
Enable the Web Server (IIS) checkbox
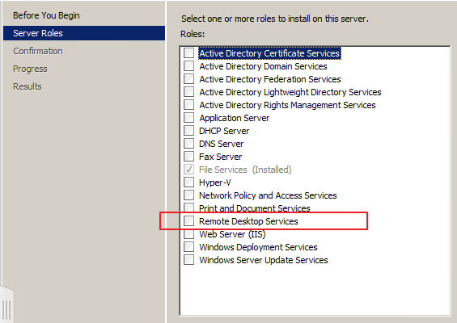click(188, 234)
